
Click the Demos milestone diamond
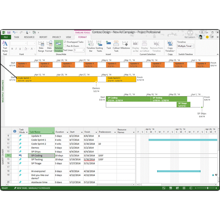(96, 82)
